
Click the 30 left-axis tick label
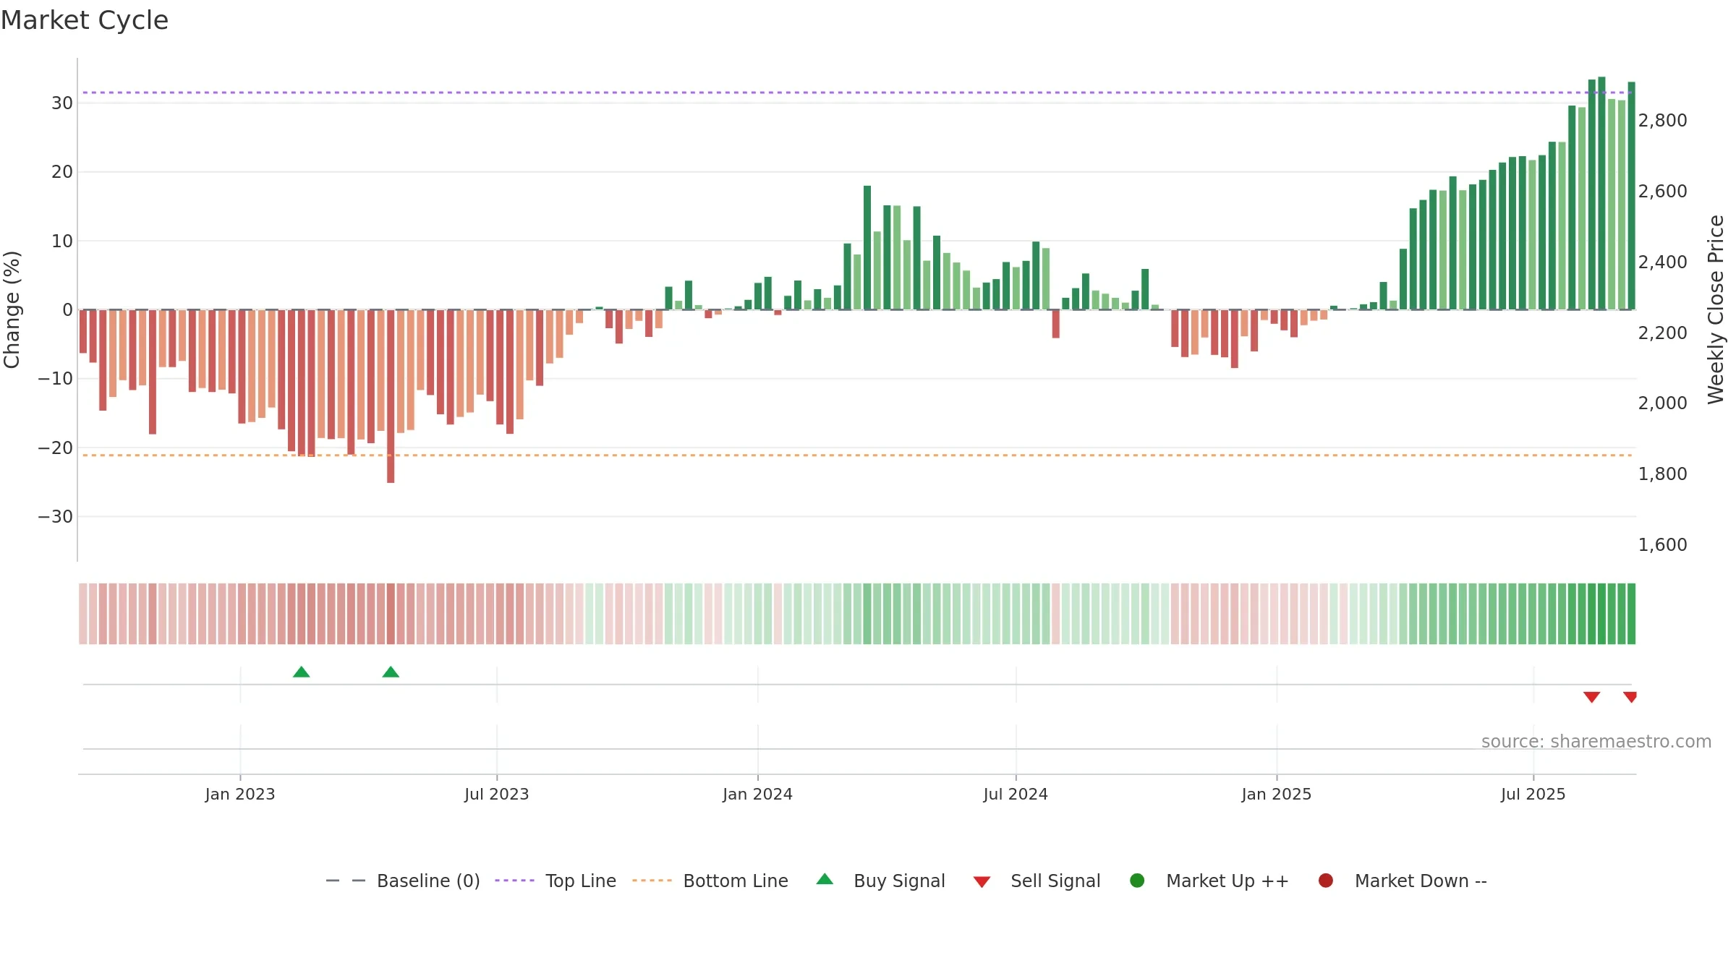point(62,103)
